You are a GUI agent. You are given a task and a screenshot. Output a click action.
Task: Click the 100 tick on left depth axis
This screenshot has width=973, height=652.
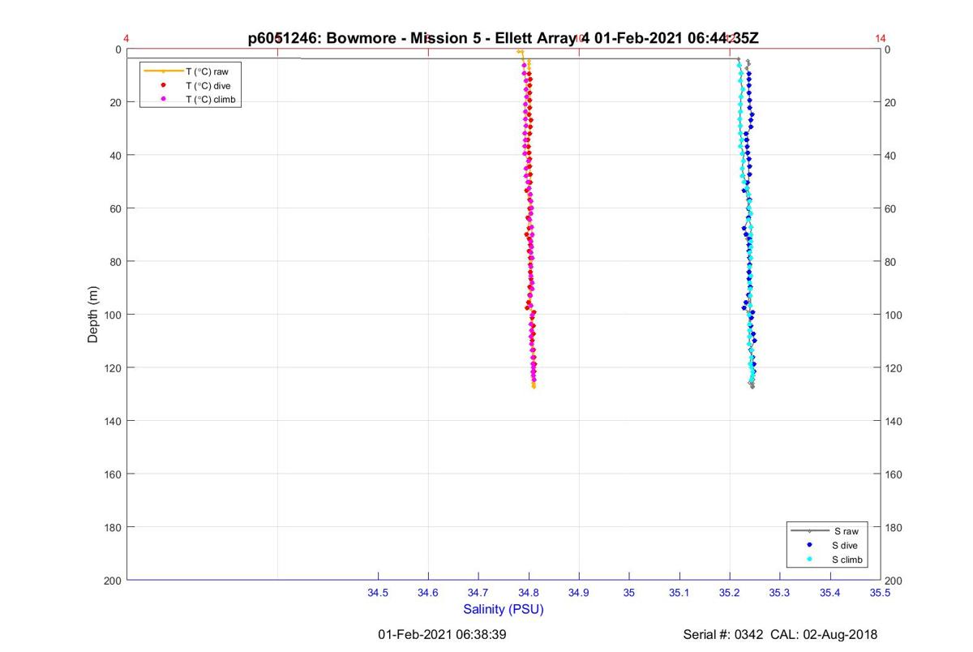[x=112, y=315]
